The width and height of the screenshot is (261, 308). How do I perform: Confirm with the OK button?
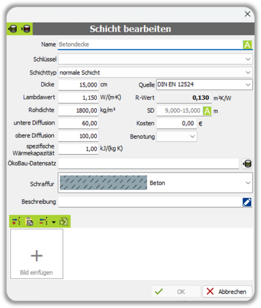click(x=176, y=292)
